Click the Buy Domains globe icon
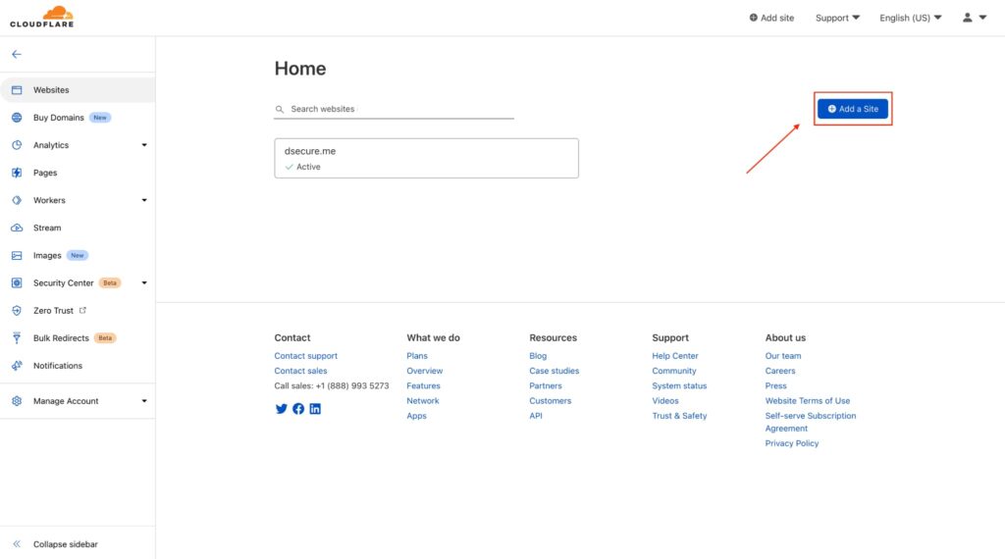 (17, 118)
